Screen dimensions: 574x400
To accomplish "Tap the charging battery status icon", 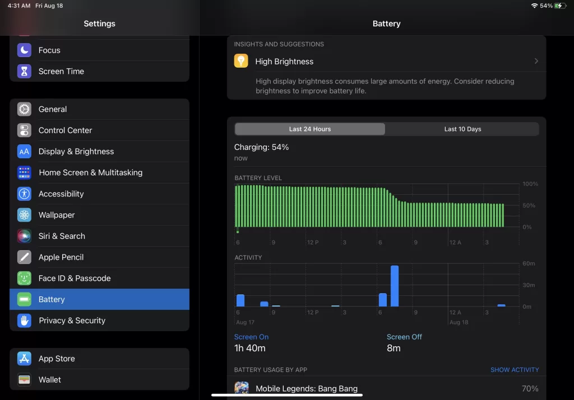I will coord(560,6).
